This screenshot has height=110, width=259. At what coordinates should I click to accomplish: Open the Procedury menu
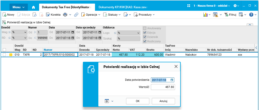(144, 15)
